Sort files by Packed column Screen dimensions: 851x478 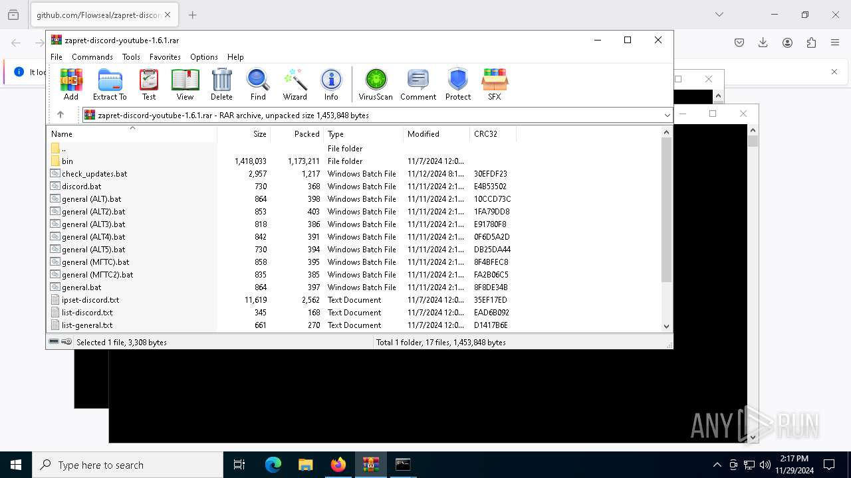297,133
